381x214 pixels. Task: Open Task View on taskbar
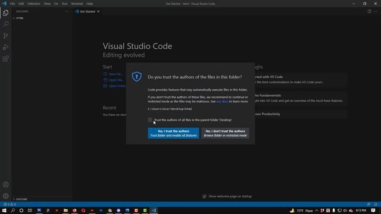30,210
